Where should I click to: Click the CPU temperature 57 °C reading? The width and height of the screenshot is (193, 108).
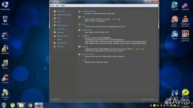click(x=114, y=19)
